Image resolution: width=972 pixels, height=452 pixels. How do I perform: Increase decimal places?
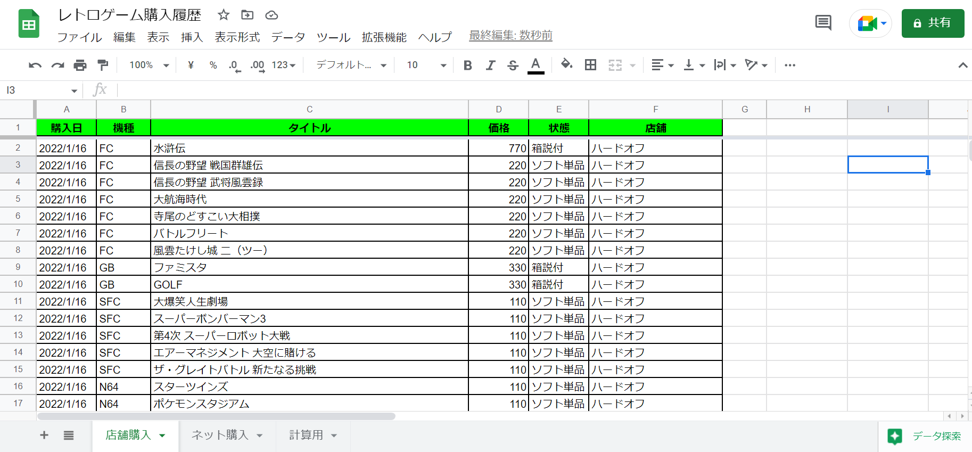pyautogui.click(x=258, y=65)
